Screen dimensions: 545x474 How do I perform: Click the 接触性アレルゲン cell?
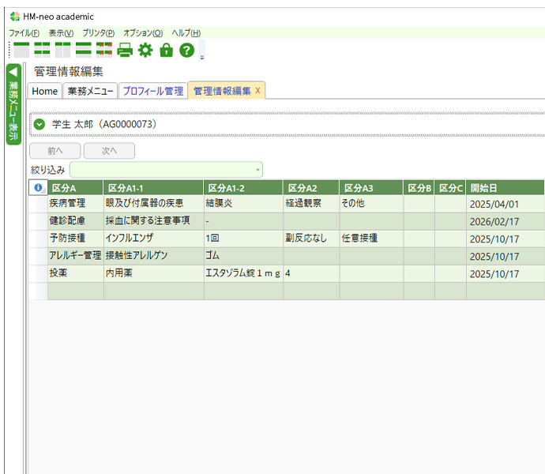[x=154, y=256]
